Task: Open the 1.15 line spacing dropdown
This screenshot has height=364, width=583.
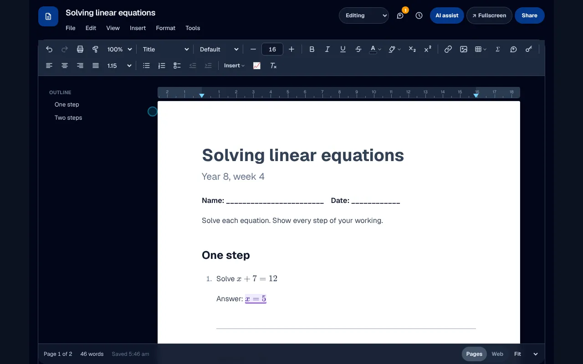Action: (119, 66)
